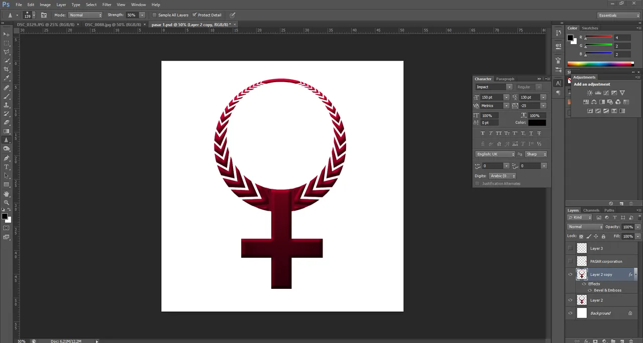643x343 pixels.
Task: Show the PASAR corporation layer
Action: pos(570,261)
